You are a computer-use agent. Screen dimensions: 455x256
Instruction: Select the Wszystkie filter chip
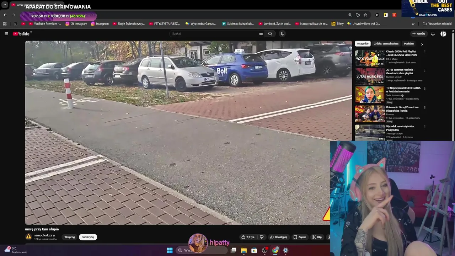pos(363,44)
